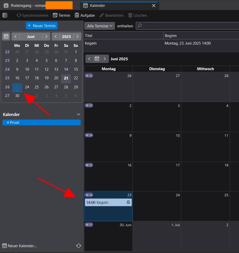Open the Alle Termine dropdown

coord(99,26)
